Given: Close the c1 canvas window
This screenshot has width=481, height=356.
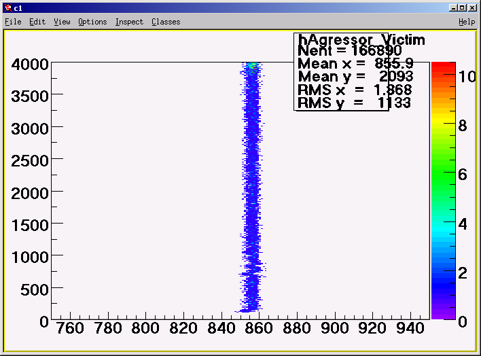Looking at the screenshot, I should 472,8.
